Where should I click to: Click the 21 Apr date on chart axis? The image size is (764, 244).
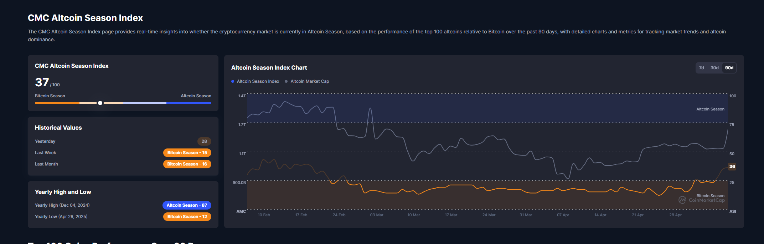638,215
